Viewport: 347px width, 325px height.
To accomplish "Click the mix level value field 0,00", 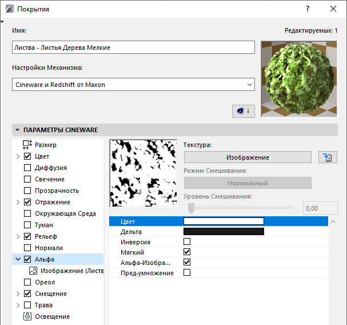I will 321,208.
